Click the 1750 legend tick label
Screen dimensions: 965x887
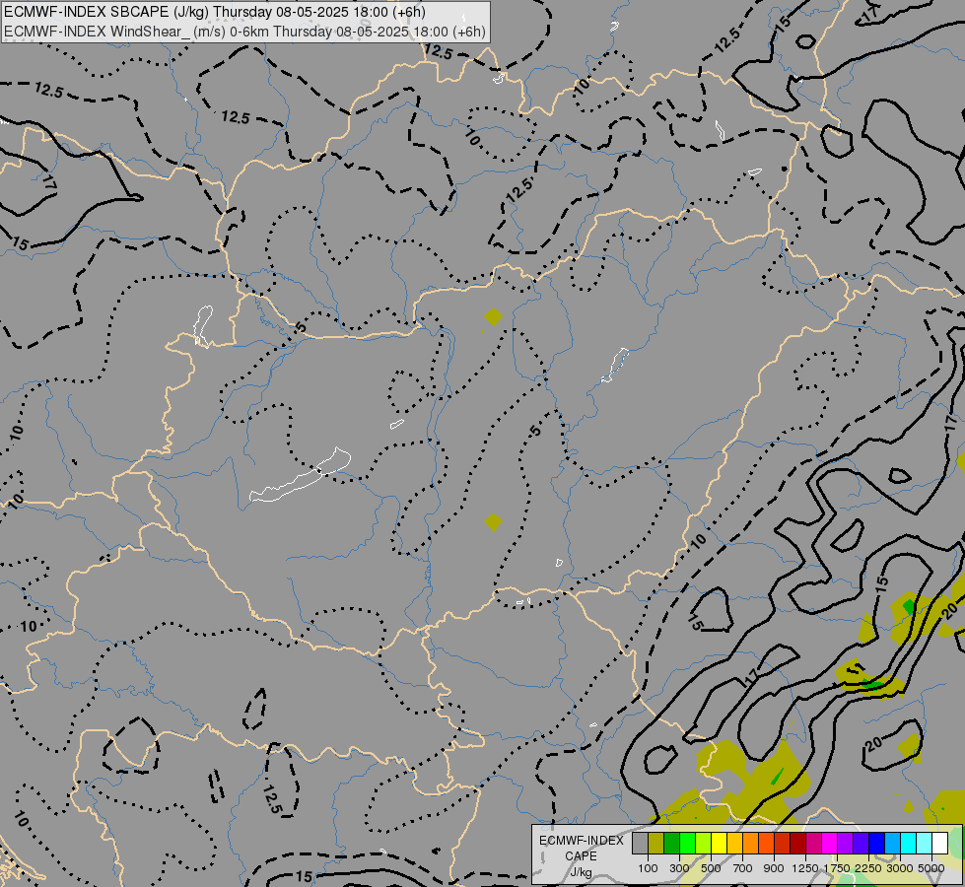(837, 868)
